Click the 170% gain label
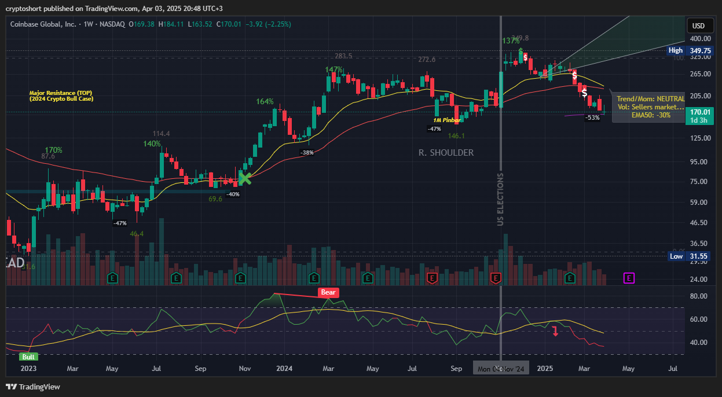This screenshot has height=397, width=722. click(53, 150)
